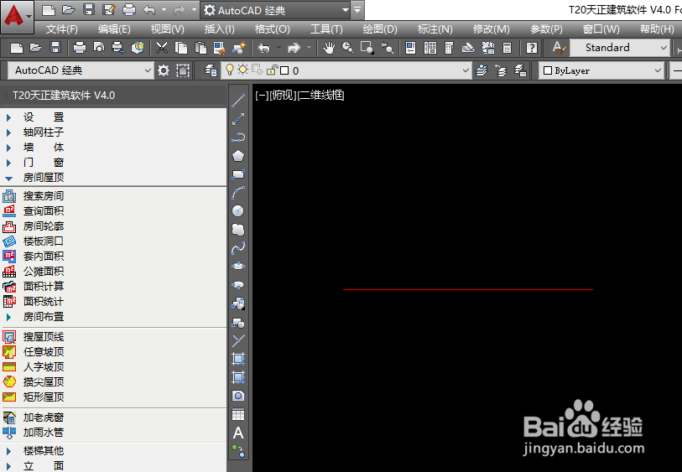
Task: Select the Arc draw tool
Action: coord(238,193)
